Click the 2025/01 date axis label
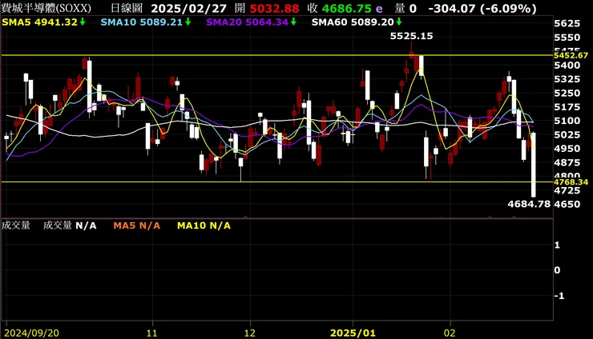 pos(353,333)
